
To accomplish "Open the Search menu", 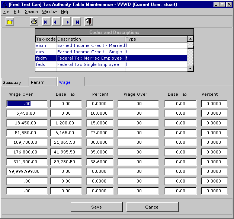I will coord(31,12).
